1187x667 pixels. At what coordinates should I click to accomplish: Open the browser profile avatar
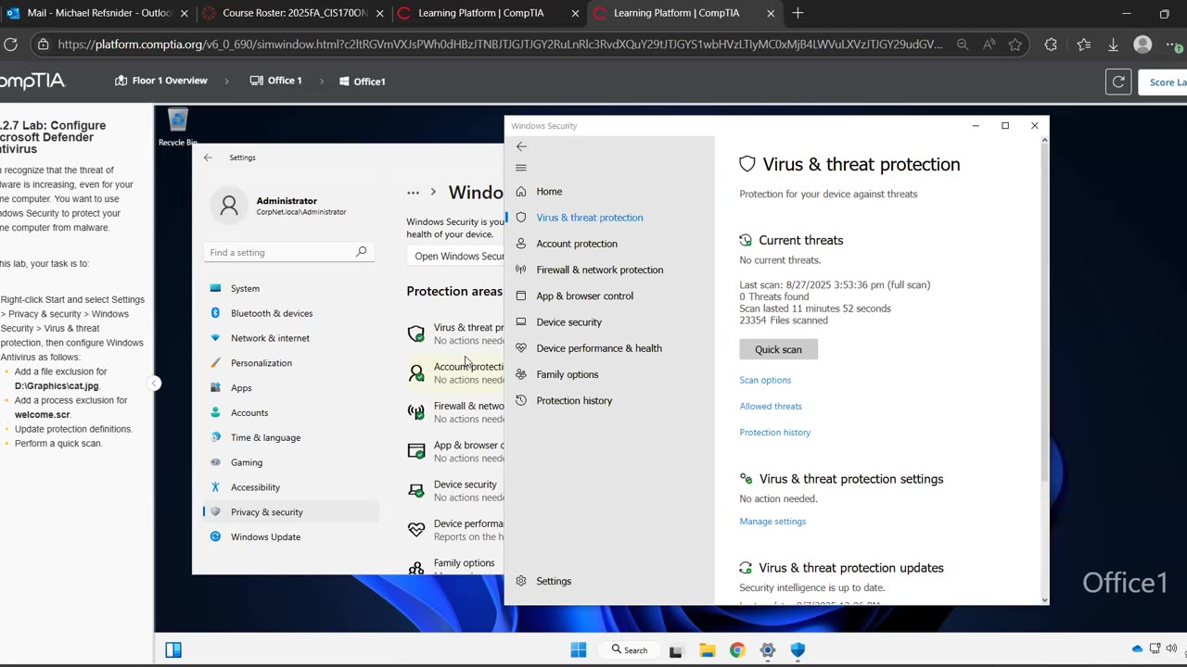click(x=1142, y=44)
